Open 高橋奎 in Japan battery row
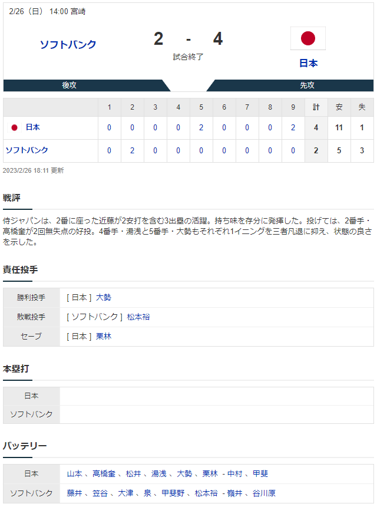The width and height of the screenshot is (377, 507). (104, 474)
